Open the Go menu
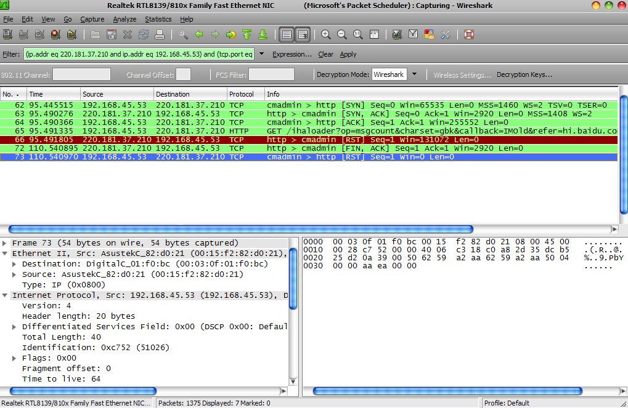The height and width of the screenshot is (408, 628). point(68,19)
